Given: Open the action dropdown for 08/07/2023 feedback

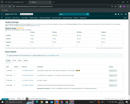Looking at the screenshot, I should point(113,75).
